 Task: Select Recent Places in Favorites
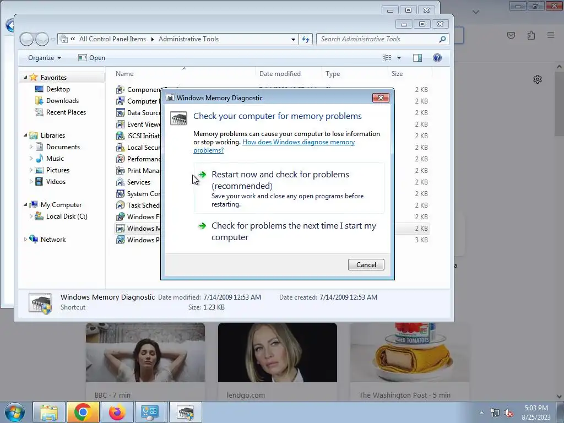tap(66, 112)
